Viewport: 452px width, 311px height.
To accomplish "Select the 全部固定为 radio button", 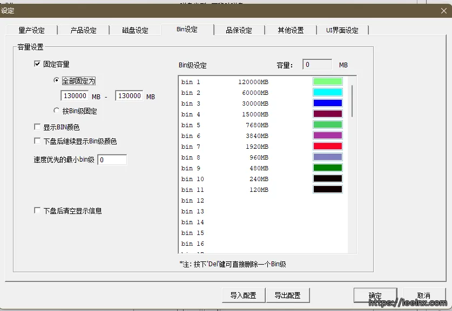I will pos(57,81).
